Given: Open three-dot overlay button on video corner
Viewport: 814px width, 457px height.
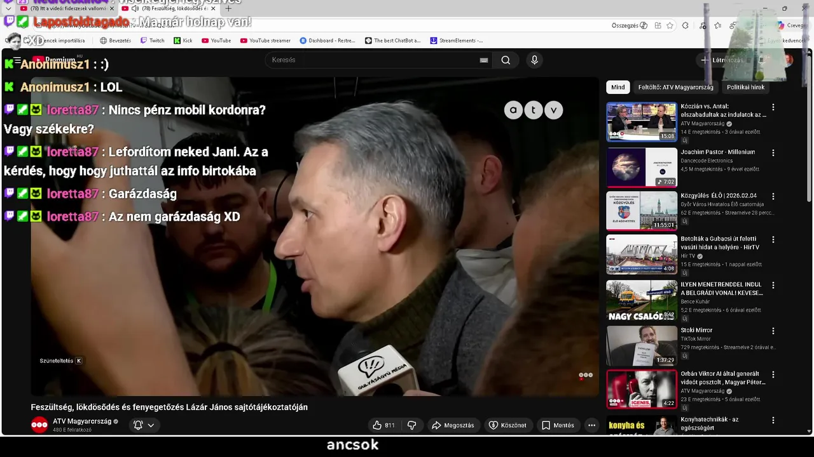Looking at the screenshot, I should tap(586, 375).
